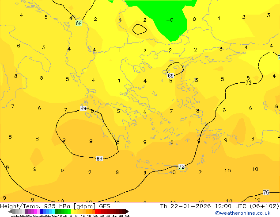Pick the bright magenta swatch in color legend
The width and height of the screenshot is (280, 217).
coord(35,211)
